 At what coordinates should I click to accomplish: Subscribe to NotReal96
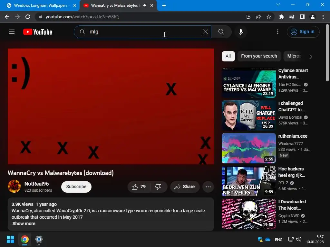coord(76,187)
